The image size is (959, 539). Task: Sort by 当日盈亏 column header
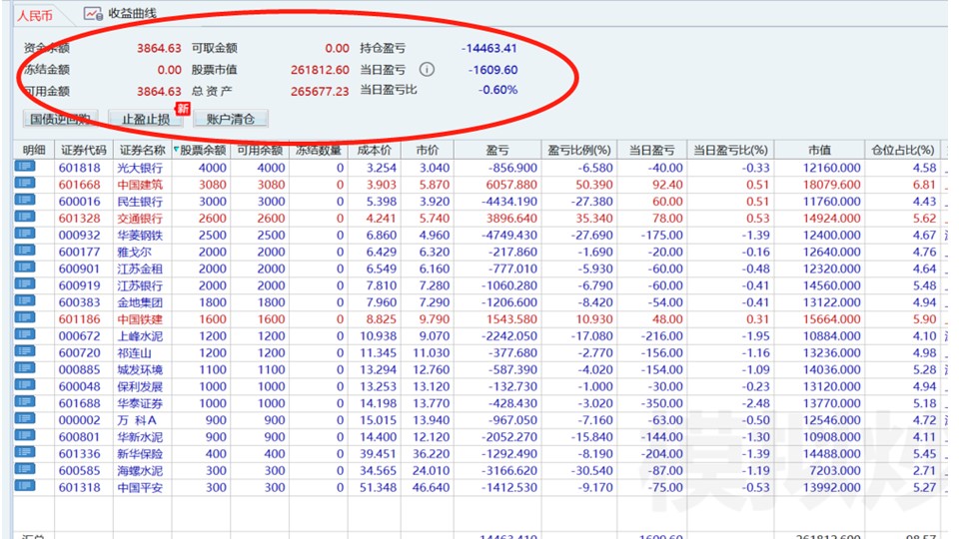pos(651,150)
